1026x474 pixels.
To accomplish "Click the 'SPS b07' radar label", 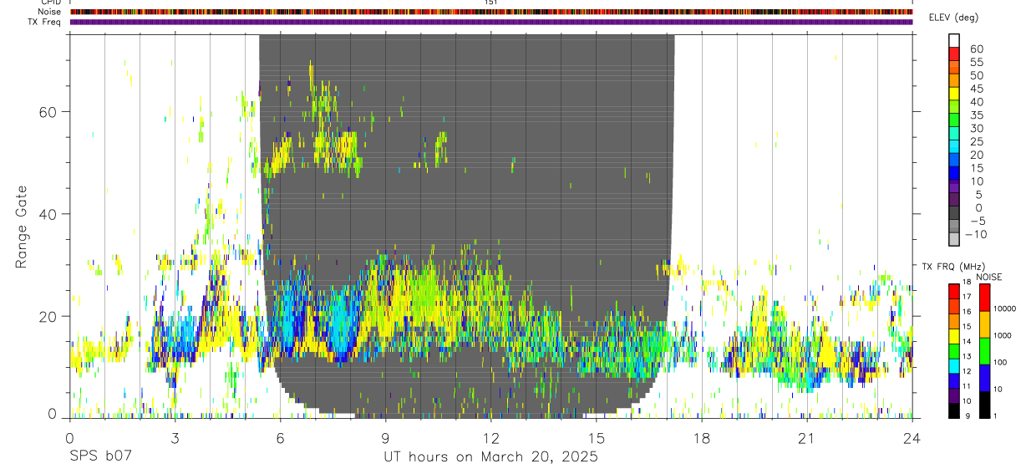I will (x=99, y=457).
